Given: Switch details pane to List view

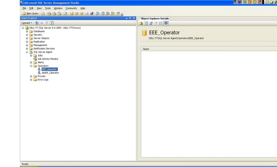Looking at the screenshot, I should coord(161,23).
